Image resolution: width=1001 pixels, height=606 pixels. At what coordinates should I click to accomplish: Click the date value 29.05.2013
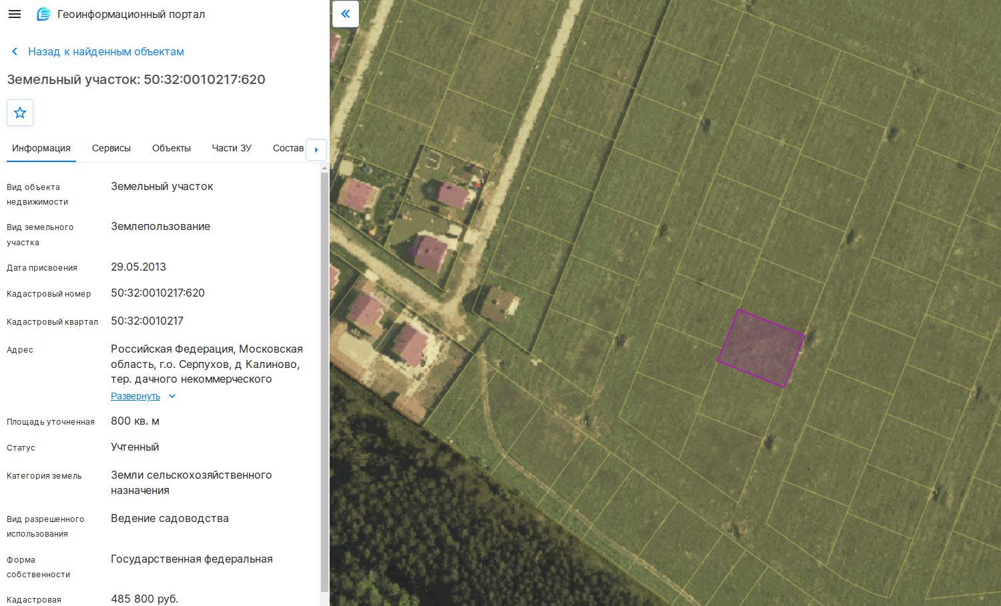click(138, 267)
